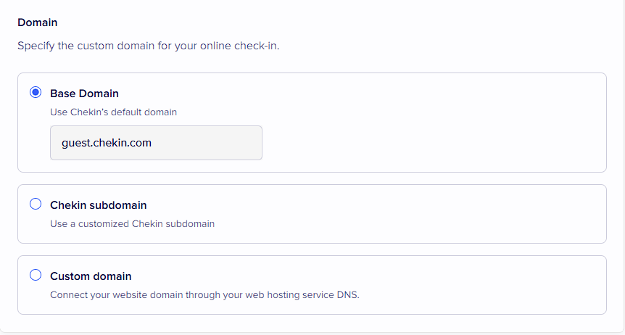Click the "Domain" section heading
The width and height of the screenshot is (625, 335).
coord(38,22)
